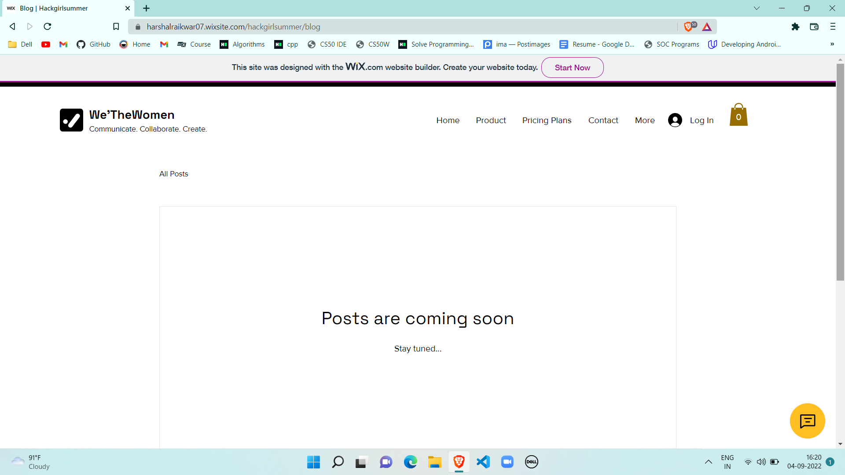Select the All Posts tab

[x=173, y=174]
